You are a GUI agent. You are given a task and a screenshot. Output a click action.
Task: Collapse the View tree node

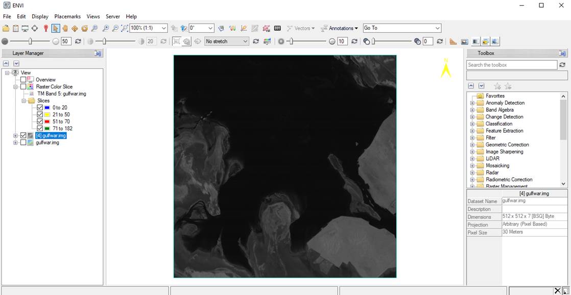(7, 73)
